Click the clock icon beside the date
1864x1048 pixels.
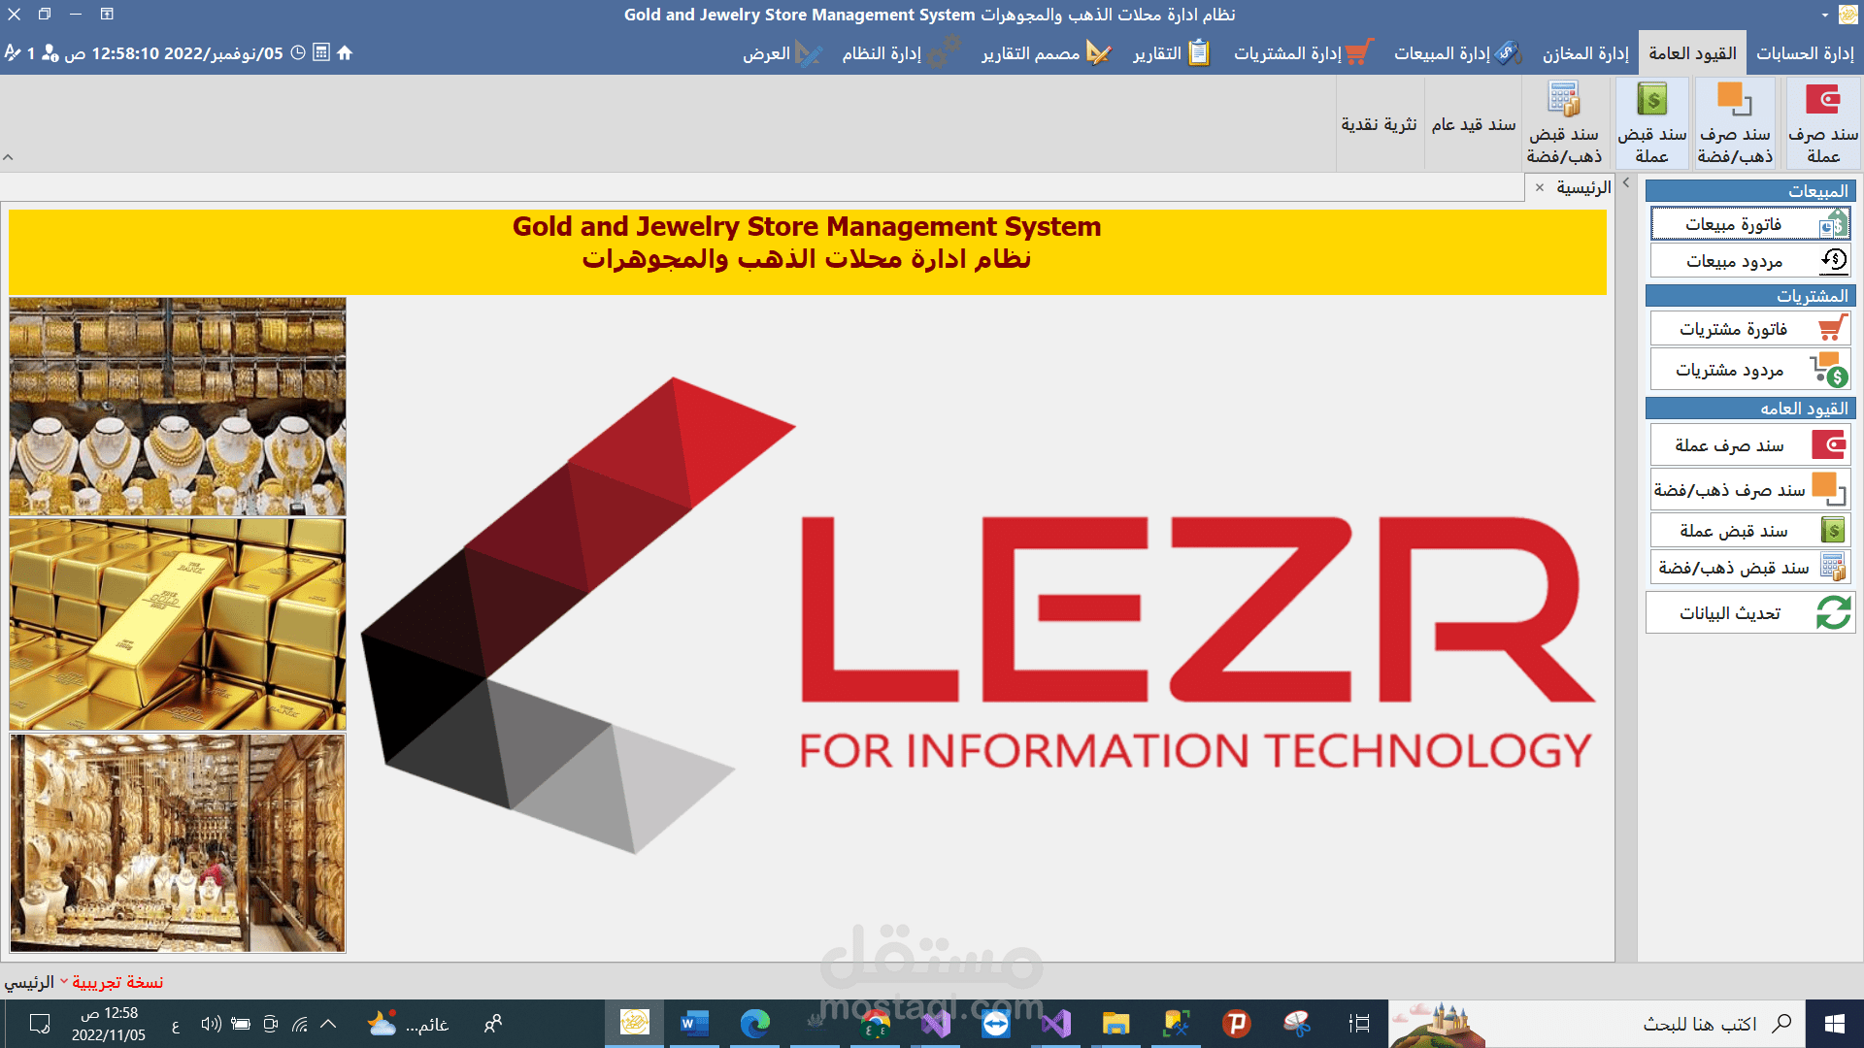click(298, 53)
